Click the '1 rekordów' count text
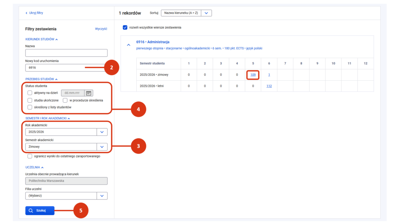Image resolution: width=401 pixels, height=224 pixels. pos(130,13)
